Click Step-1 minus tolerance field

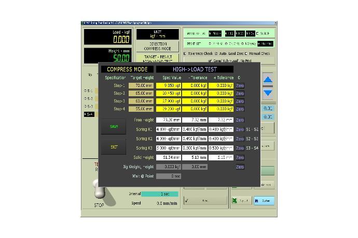pyautogui.click(x=195, y=86)
